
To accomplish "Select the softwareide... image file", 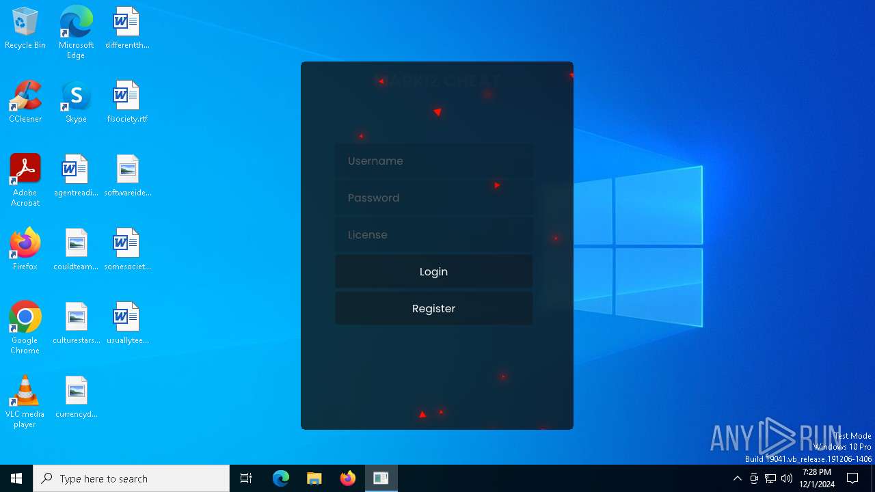I will point(127,176).
